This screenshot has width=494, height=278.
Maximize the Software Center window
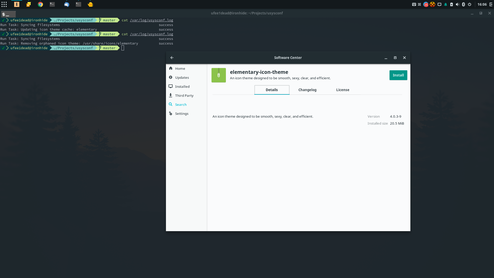click(395, 58)
